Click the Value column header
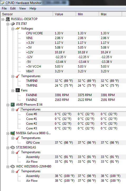 click(x=64, y=14)
